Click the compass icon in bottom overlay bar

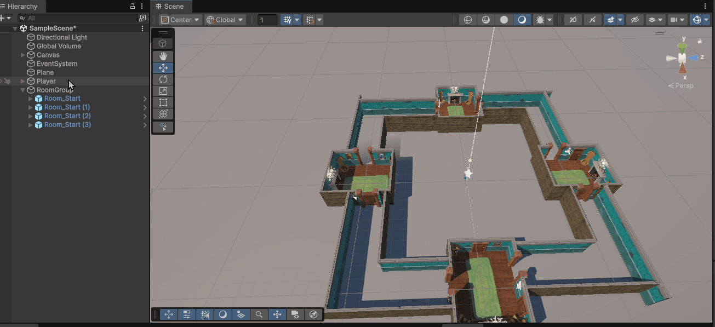[x=313, y=314]
